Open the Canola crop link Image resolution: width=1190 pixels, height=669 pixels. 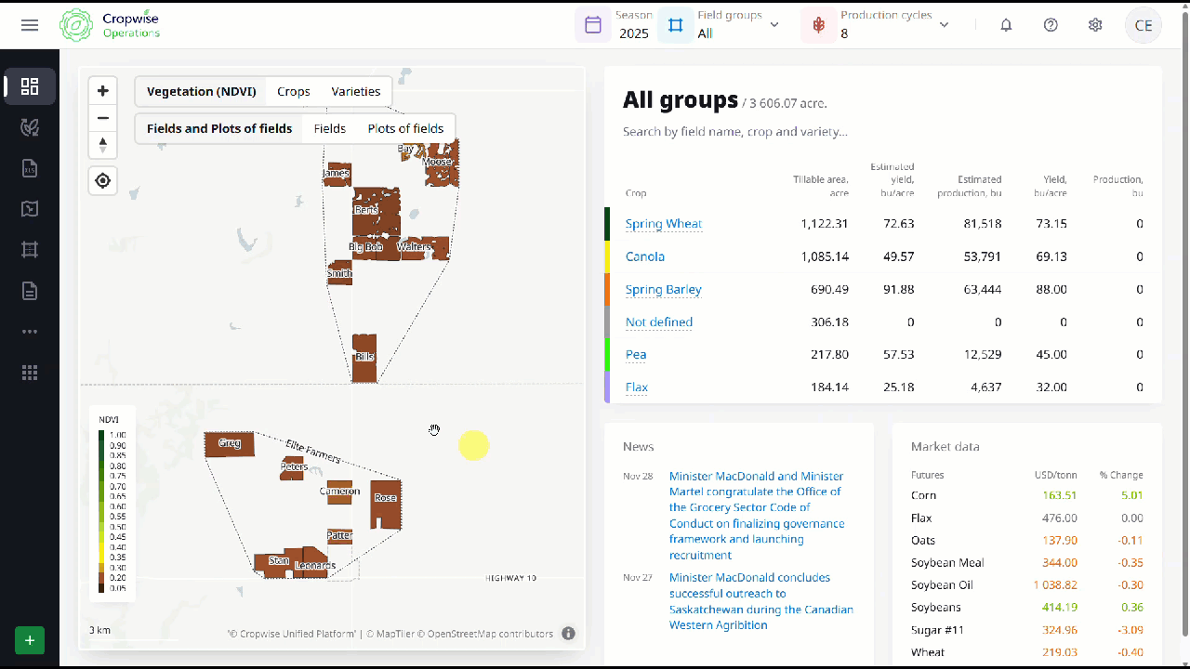pos(644,256)
